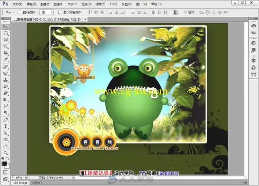Close the PSD document tab
Image resolution: width=259 pixels, height=186 pixels.
pos(85,19)
